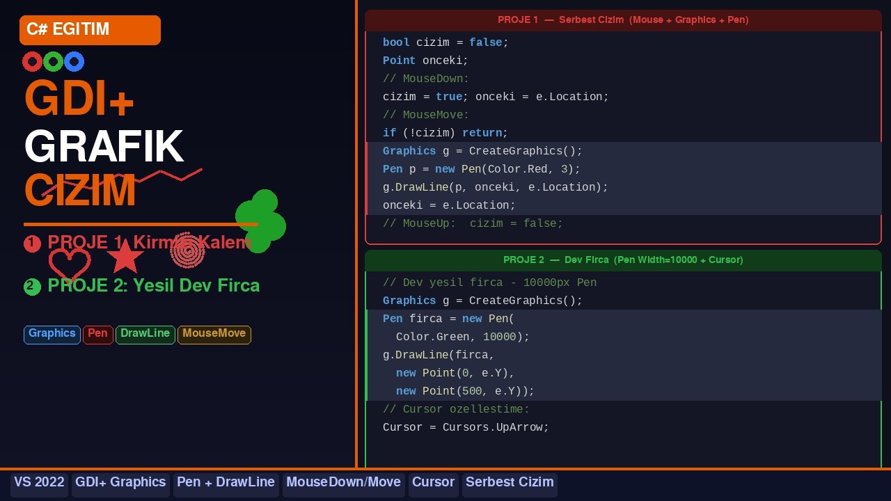Click the Serbest Cizim bottom chip
This screenshot has height=501, width=891.
point(510,484)
